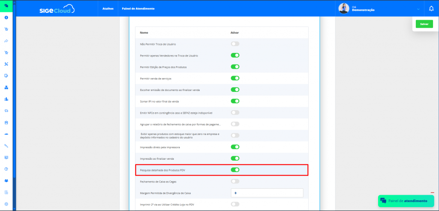Open the crossed tools icon in the sidebar
This screenshot has height=211, width=439.
(6, 64)
